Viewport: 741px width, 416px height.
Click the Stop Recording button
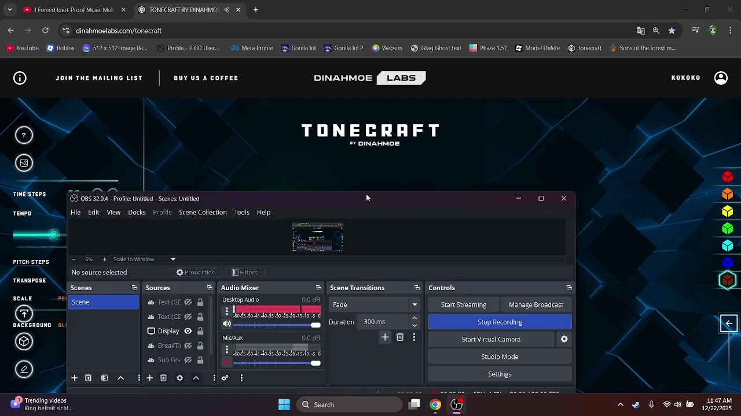click(500, 322)
